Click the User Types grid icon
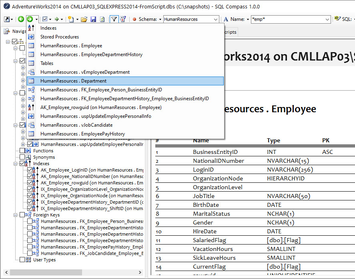This screenshot has height=279, width=355. click(28, 260)
